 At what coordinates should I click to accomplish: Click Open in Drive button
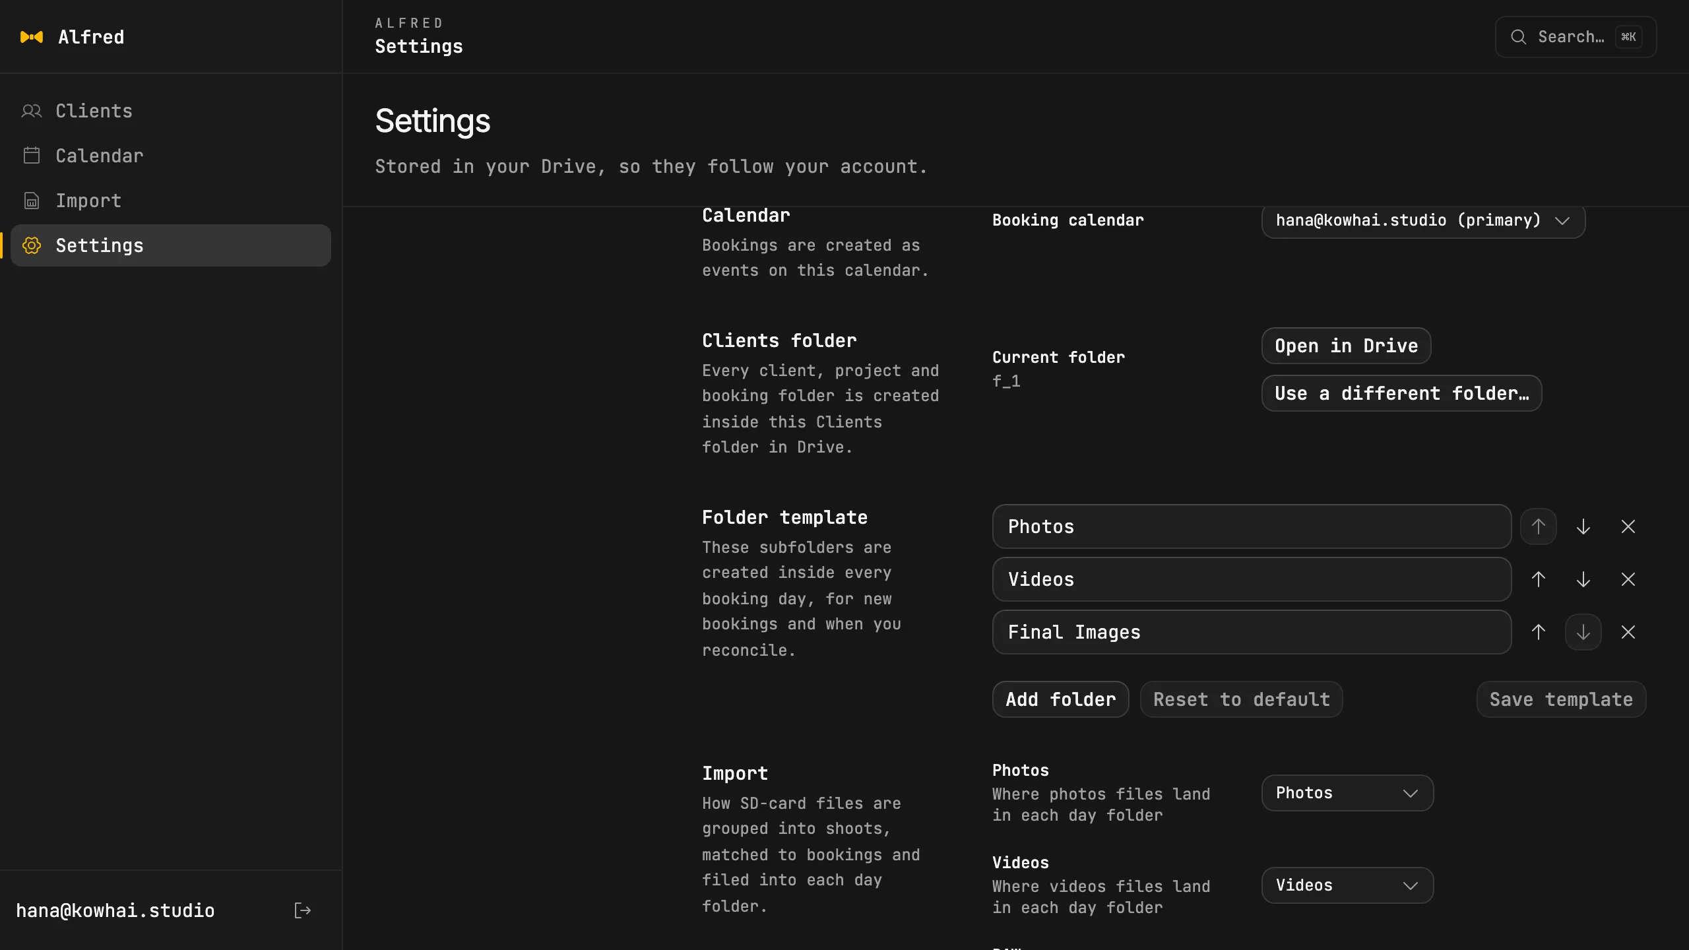[1346, 346]
